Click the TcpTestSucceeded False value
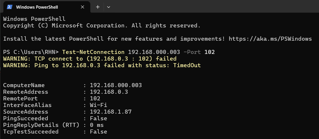 (x=98, y=132)
